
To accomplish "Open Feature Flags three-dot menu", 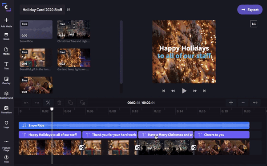I will click(x=6, y=146).
